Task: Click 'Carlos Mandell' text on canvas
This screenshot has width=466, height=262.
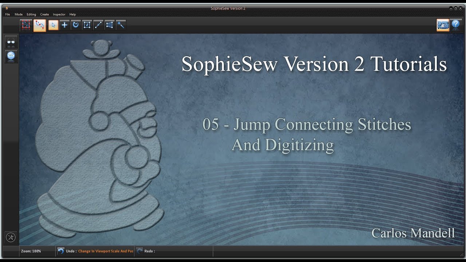Action: [x=413, y=233]
